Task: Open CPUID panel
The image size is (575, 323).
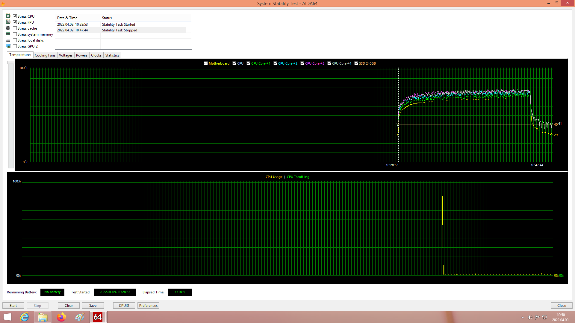Action: tap(124, 306)
